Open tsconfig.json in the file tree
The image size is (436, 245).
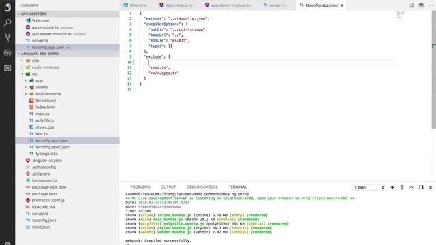tap(67, 220)
